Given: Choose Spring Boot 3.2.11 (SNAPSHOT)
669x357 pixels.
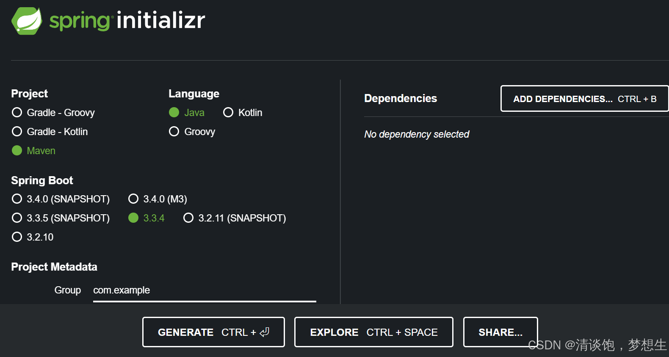Looking at the screenshot, I should pos(188,218).
